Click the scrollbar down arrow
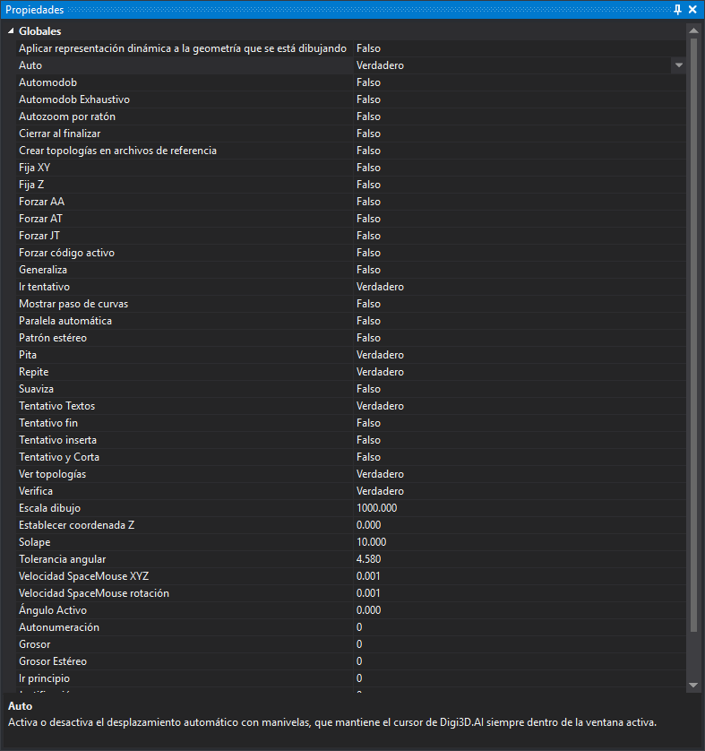This screenshot has height=751, width=705. 693,685
